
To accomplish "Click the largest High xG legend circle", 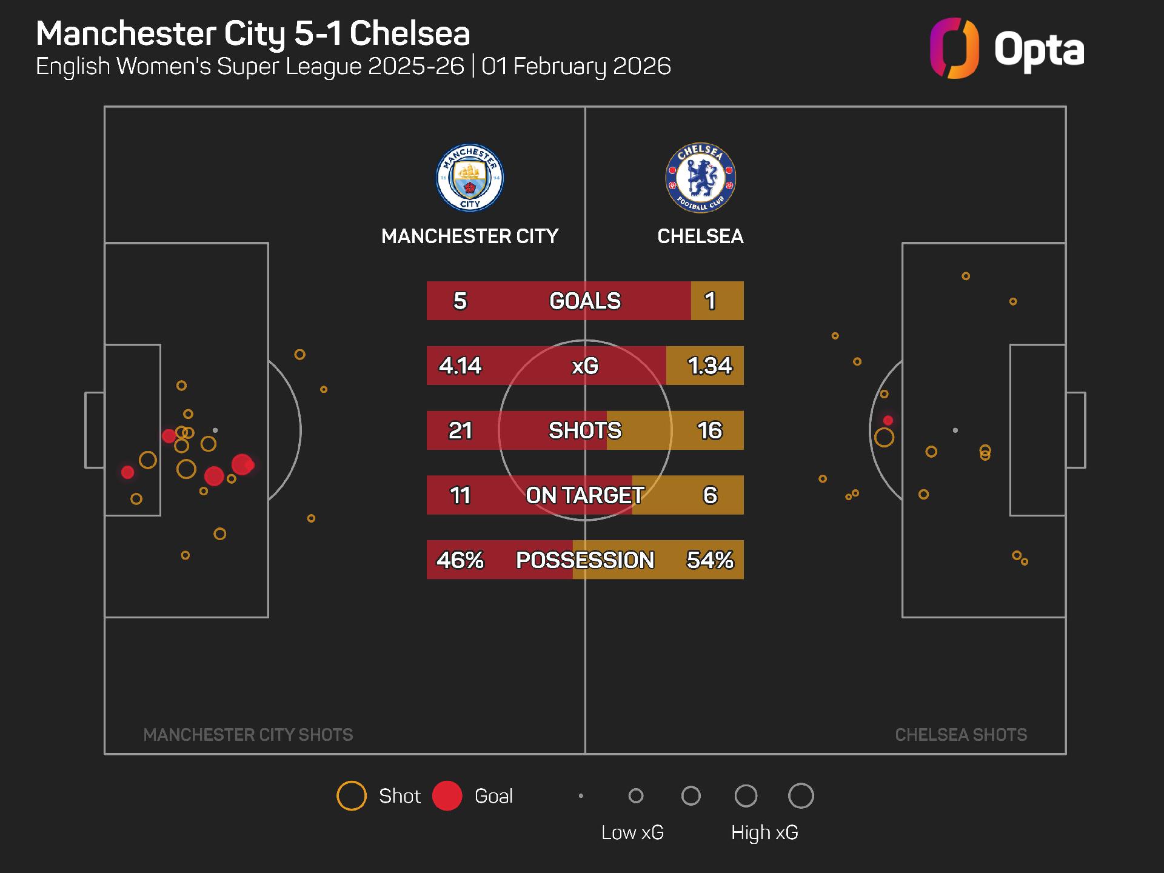I will [801, 796].
